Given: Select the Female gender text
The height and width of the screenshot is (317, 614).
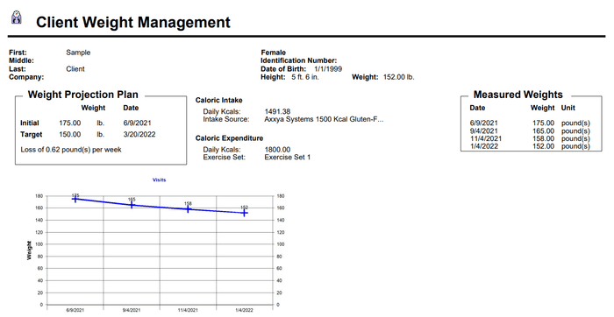Looking at the screenshot, I should click(274, 53).
